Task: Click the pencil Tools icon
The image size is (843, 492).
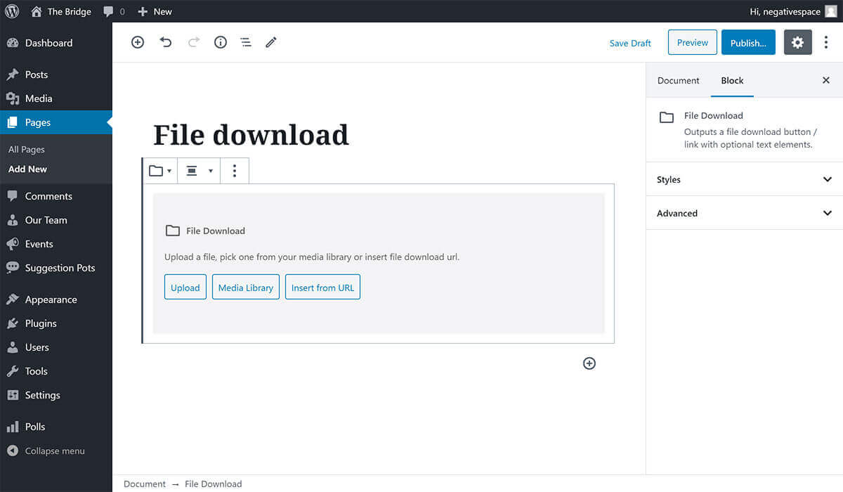Action: pos(271,43)
